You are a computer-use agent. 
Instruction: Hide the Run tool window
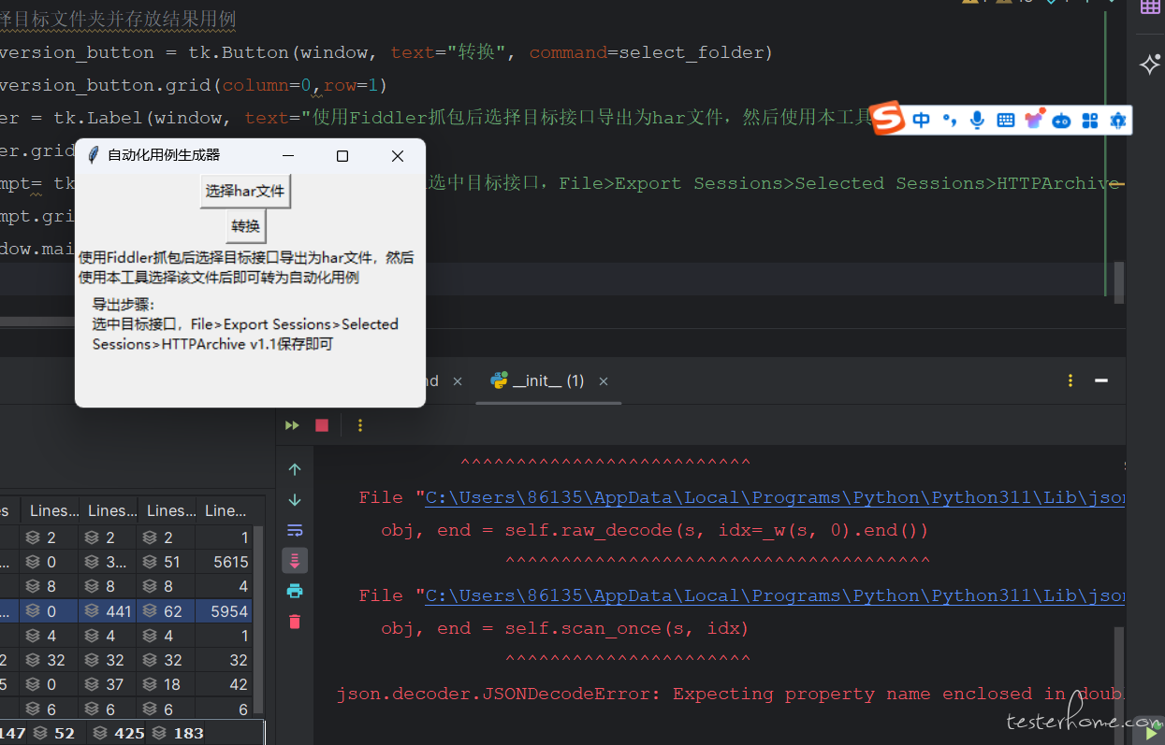coord(1101,380)
